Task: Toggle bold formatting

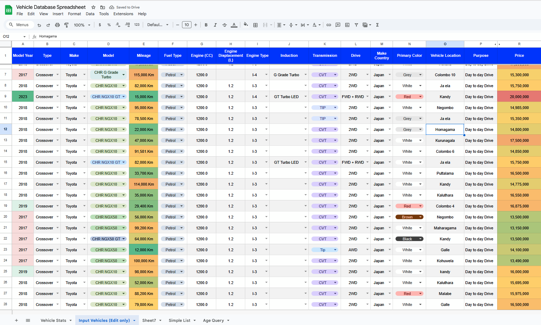Action: click(206, 25)
